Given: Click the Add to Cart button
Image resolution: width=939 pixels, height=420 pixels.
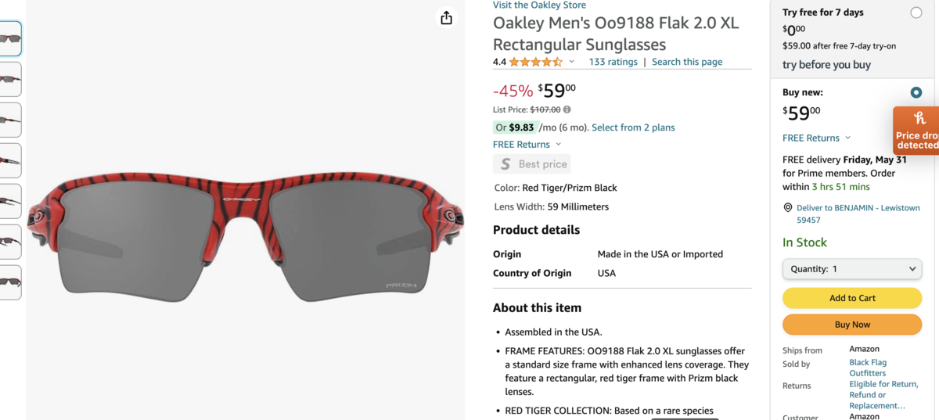Looking at the screenshot, I should (x=852, y=298).
